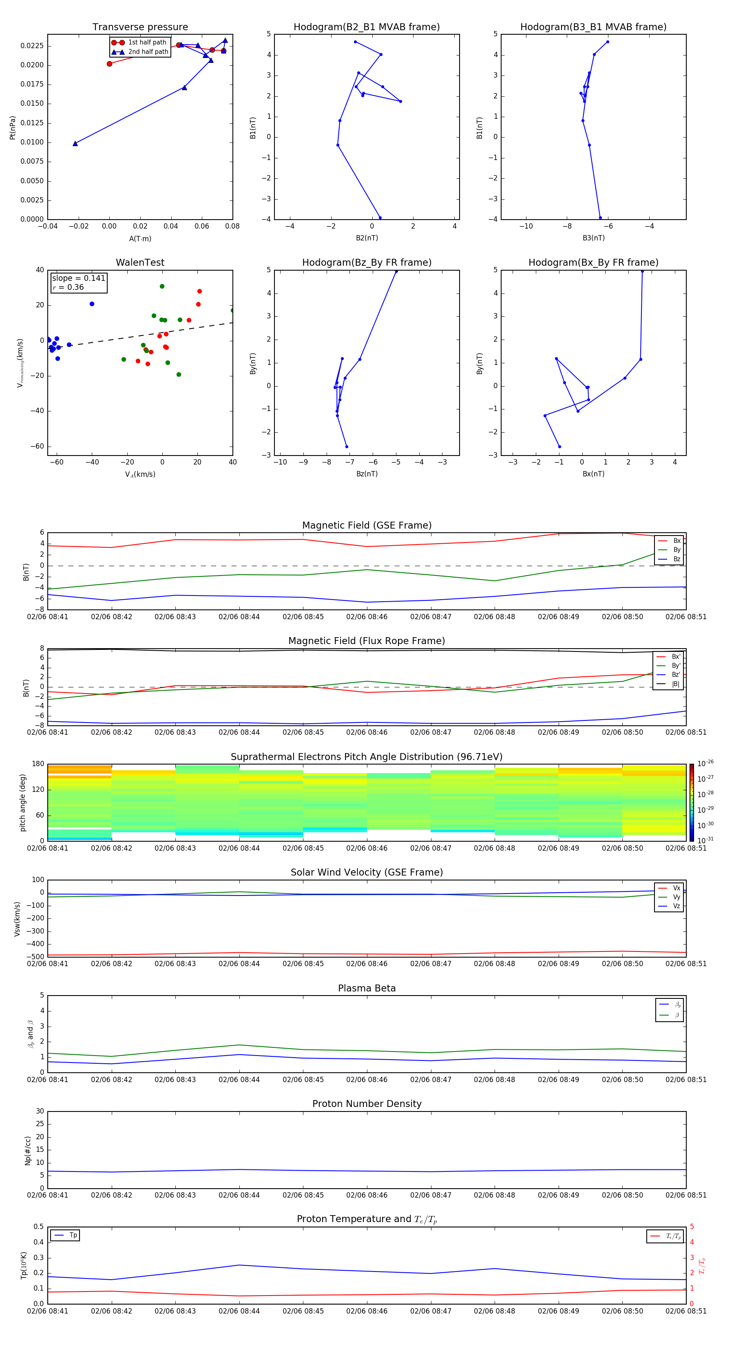Click the red Te/Tp right-axis label
The width and height of the screenshot is (734, 1347).
tap(703, 1265)
